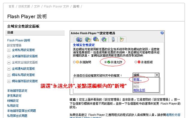Select the 永遠詢問 radio button
This screenshot has width=187, height=118.
pos(74,62)
